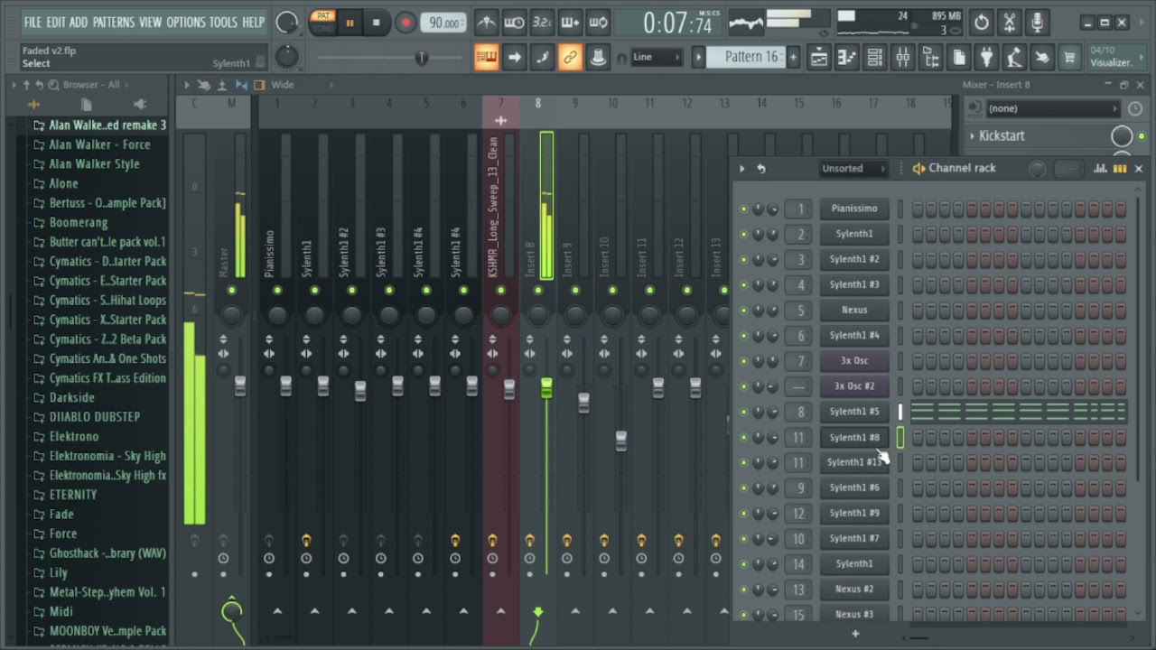
Task: Collapse the browser with its header arrow
Action: pos(14,85)
